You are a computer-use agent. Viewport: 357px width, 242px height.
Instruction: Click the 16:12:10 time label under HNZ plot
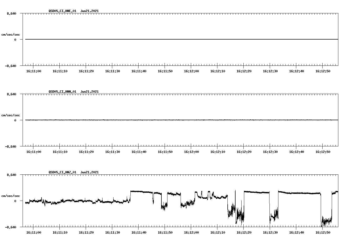click(218, 233)
